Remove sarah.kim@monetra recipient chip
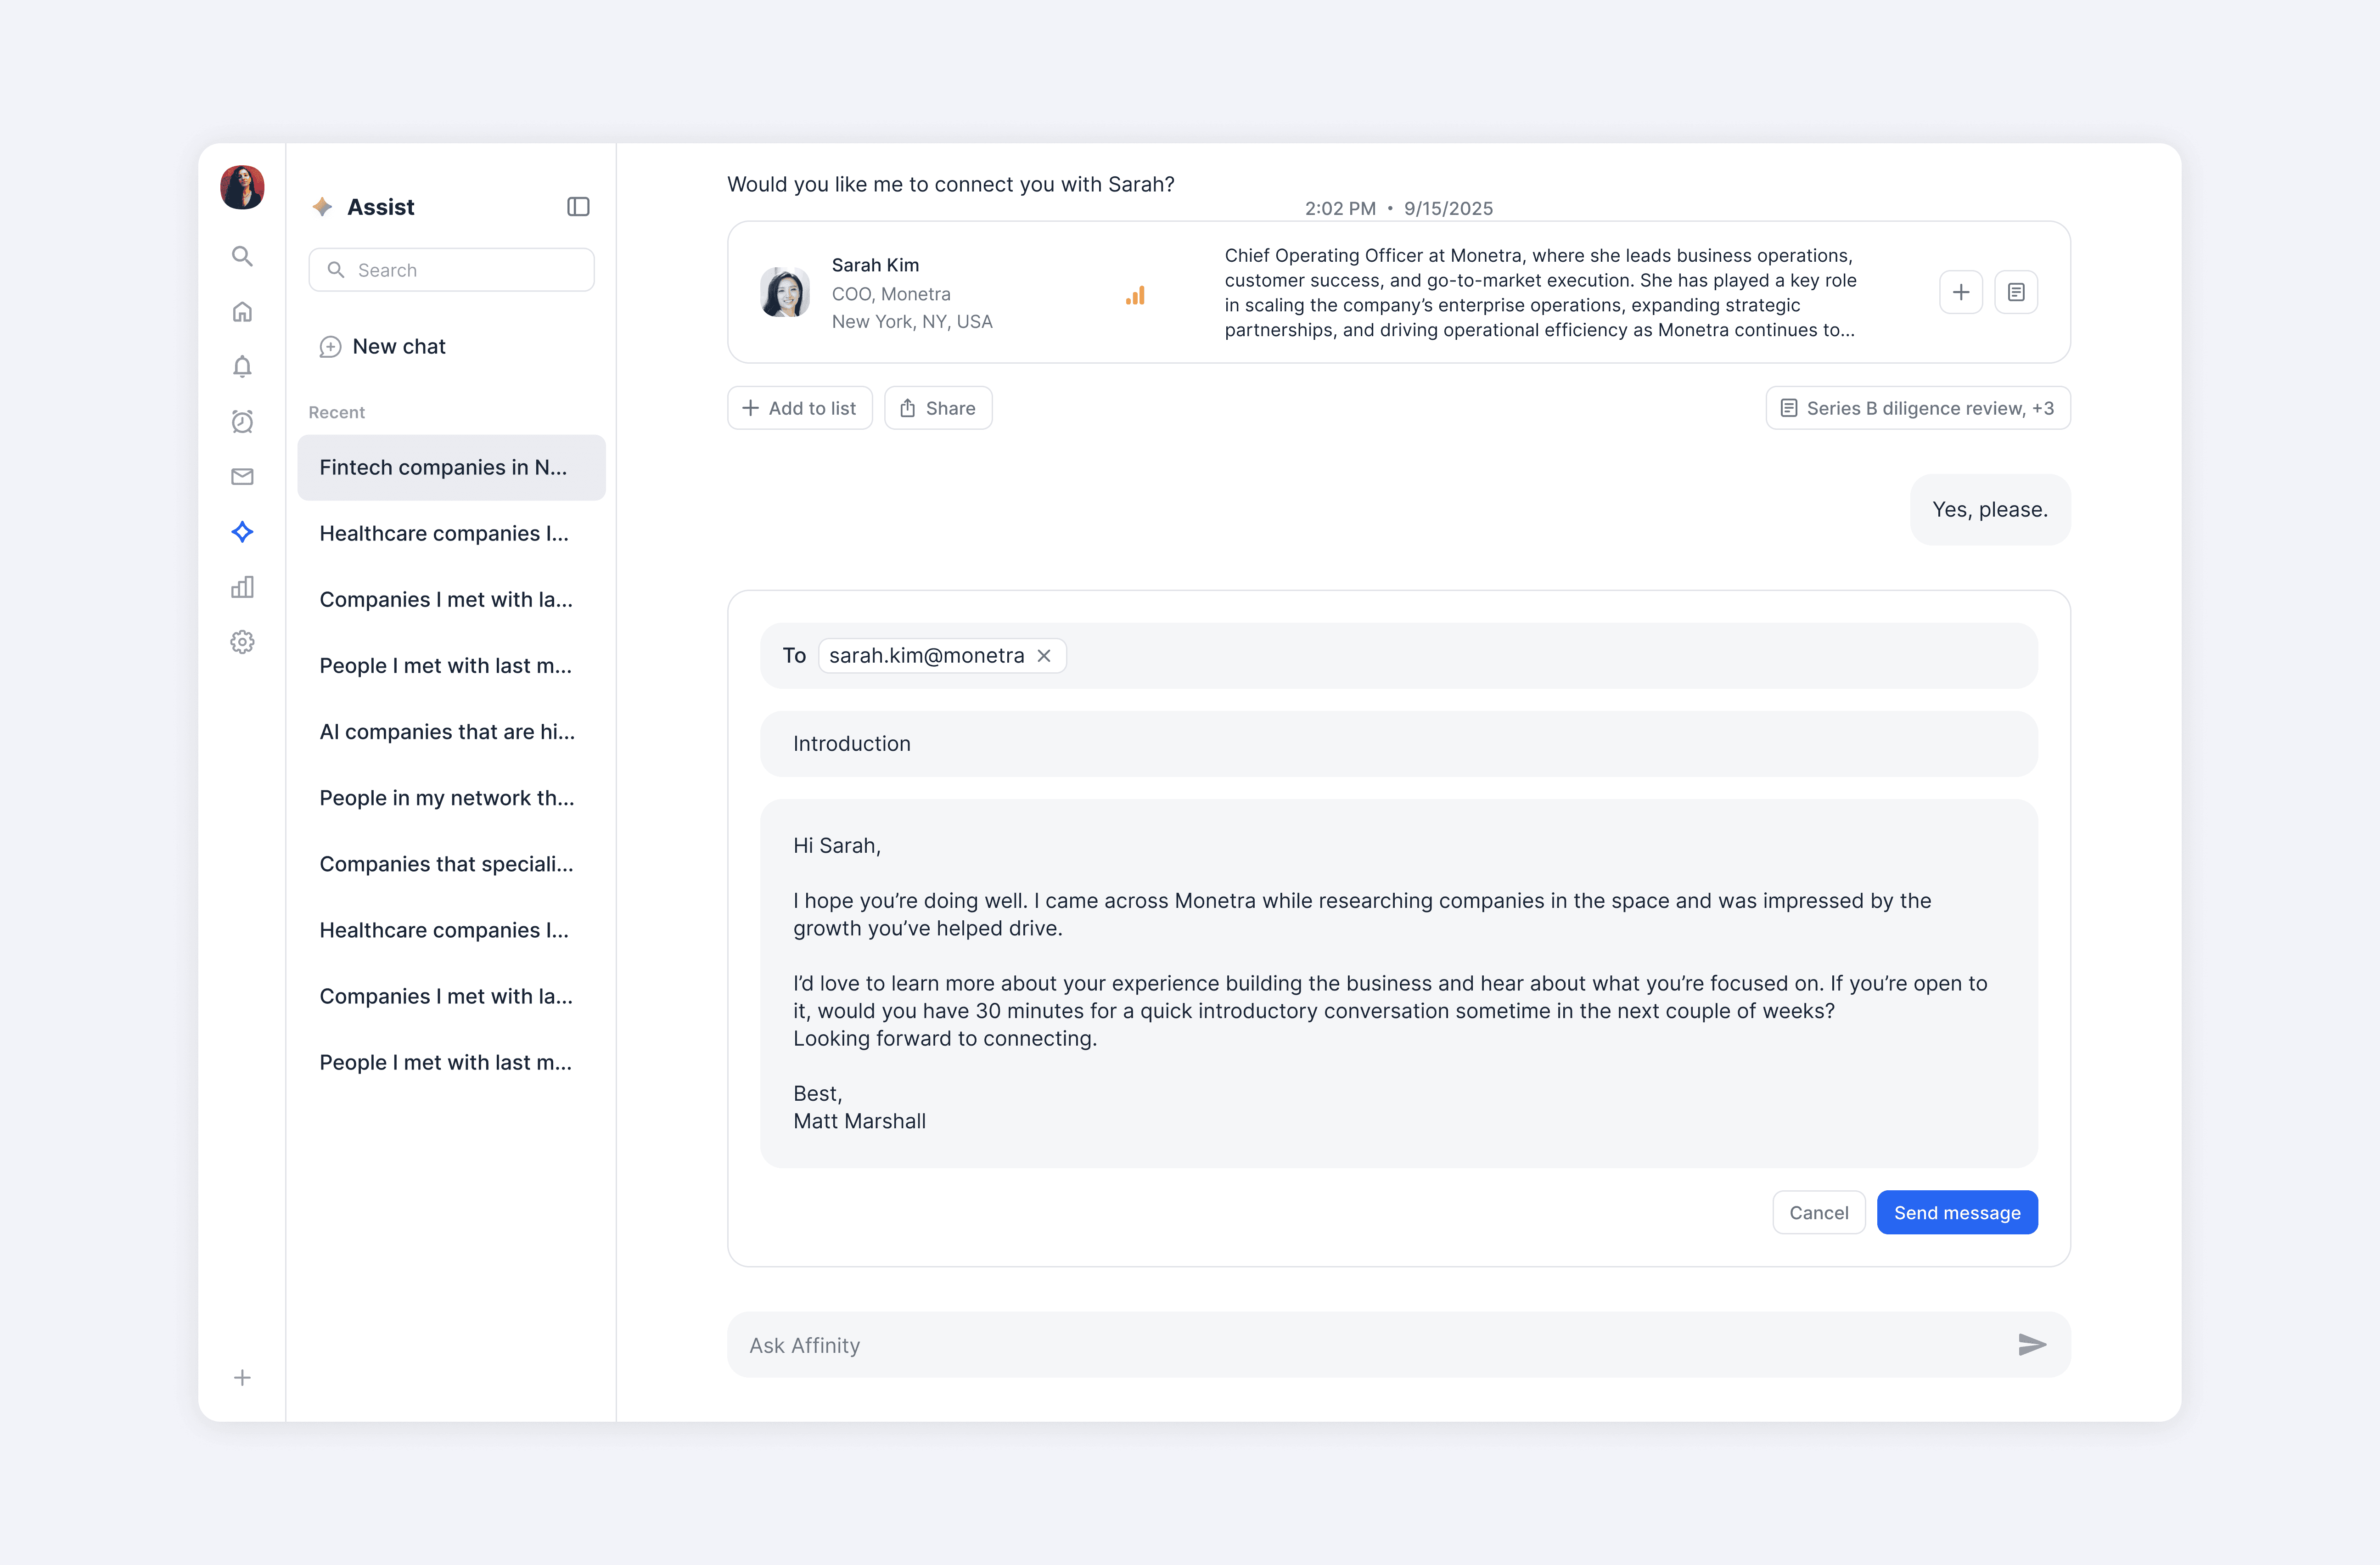 (1044, 656)
